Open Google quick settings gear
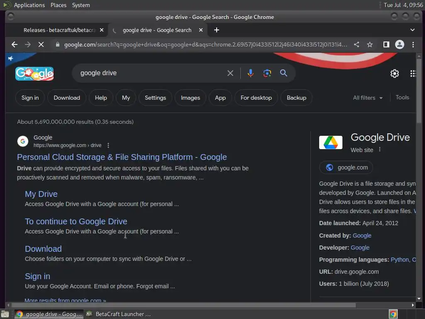425x319 pixels. pyautogui.click(x=394, y=74)
